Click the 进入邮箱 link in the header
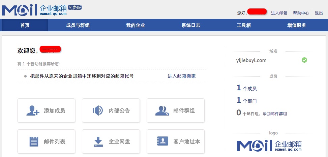This screenshot has width=328, height=157. (x=279, y=13)
